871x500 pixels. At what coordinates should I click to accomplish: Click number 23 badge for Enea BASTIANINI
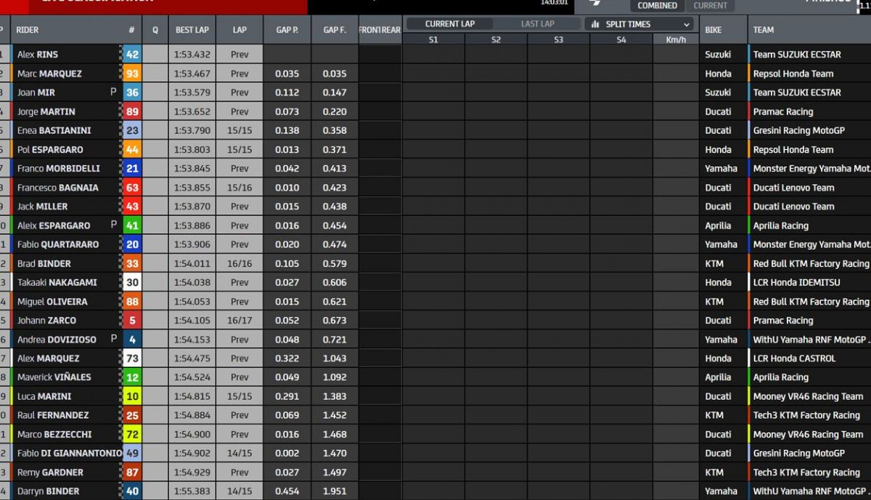click(x=132, y=130)
